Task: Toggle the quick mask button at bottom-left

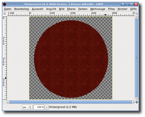Action: (x=4, y=102)
